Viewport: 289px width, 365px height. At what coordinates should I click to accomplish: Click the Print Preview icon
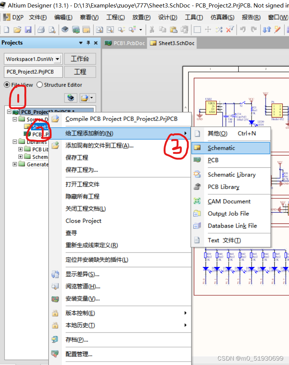point(52,30)
